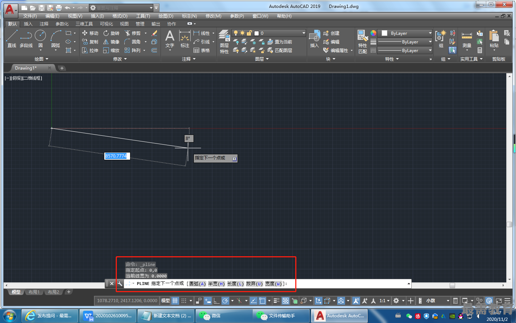516x323 pixels.
Task: Open the 小数 units dropdown in status bar
Action: pyautogui.click(x=438, y=301)
